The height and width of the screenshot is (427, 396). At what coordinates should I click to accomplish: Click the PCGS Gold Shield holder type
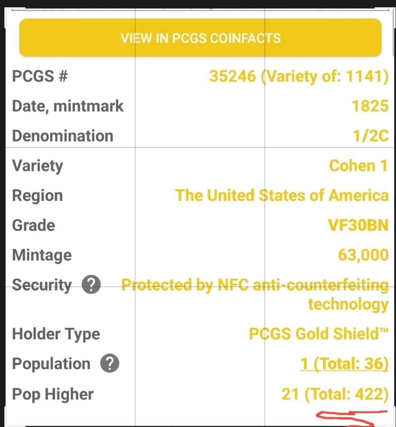click(319, 334)
